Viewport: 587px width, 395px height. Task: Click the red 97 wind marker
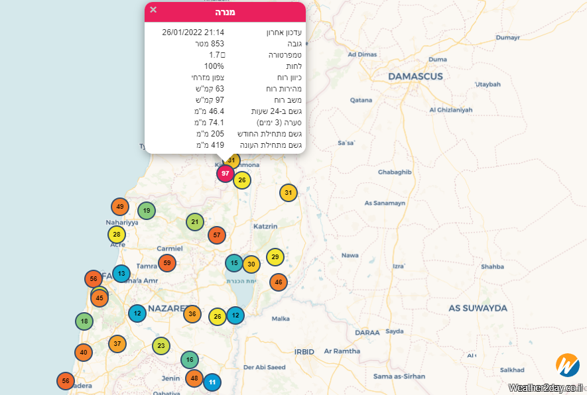pyautogui.click(x=226, y=174)
